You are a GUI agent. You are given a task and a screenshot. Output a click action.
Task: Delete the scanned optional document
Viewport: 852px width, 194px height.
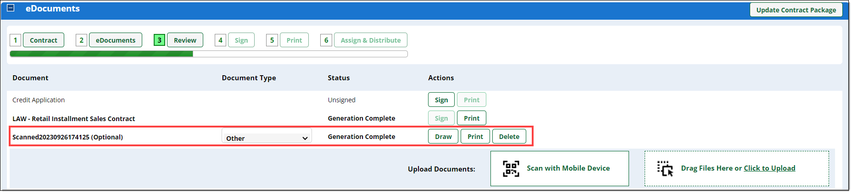pyautogui.click(x=509, y=136)
